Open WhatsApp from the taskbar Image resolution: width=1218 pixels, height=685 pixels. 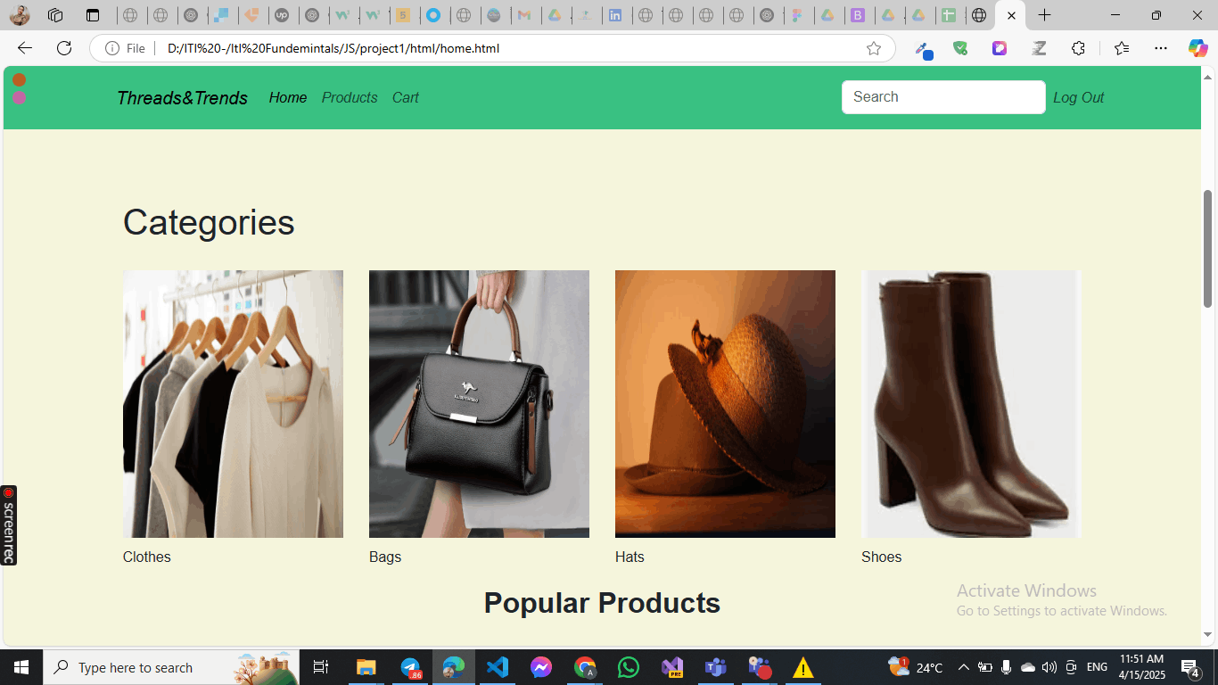pos(629,667)
